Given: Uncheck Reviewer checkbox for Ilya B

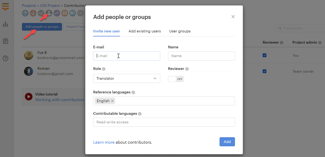Looking at the screenshot, I should point(264,55).
